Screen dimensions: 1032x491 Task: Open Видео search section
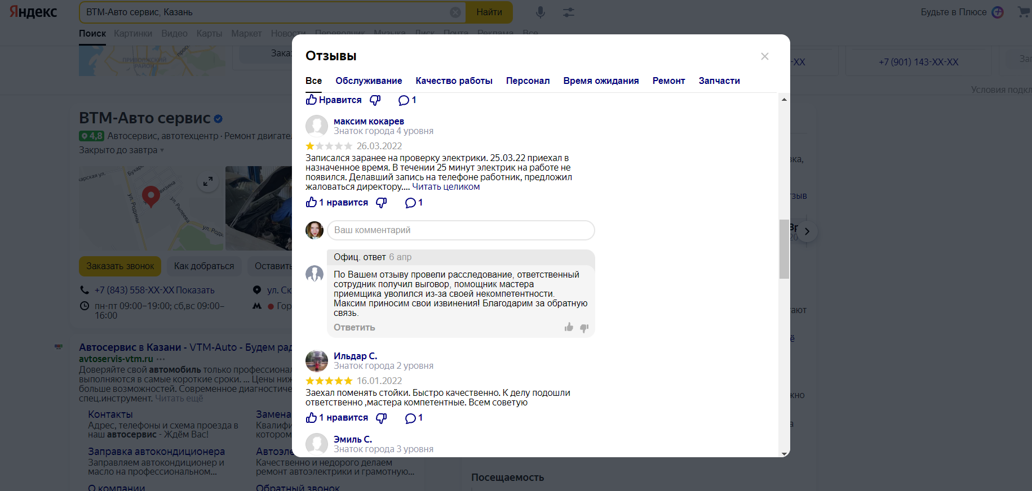tap(174, 34)
